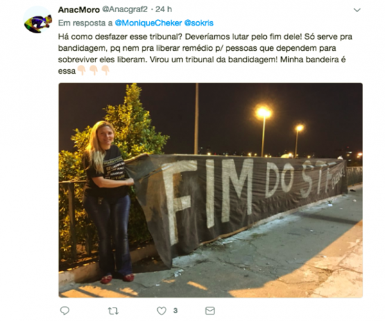Image resolution: width=385 pixels, height=321 pixels.
Task: Like the tweet with the heart icon
Action: coord(162,311)
